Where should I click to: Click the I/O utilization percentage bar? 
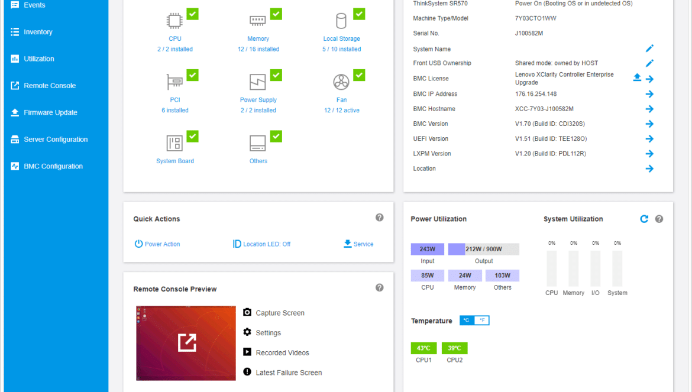596,268
